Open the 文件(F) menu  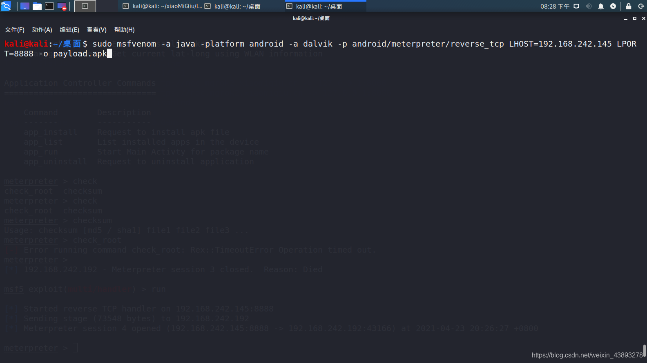coord(15,30)
